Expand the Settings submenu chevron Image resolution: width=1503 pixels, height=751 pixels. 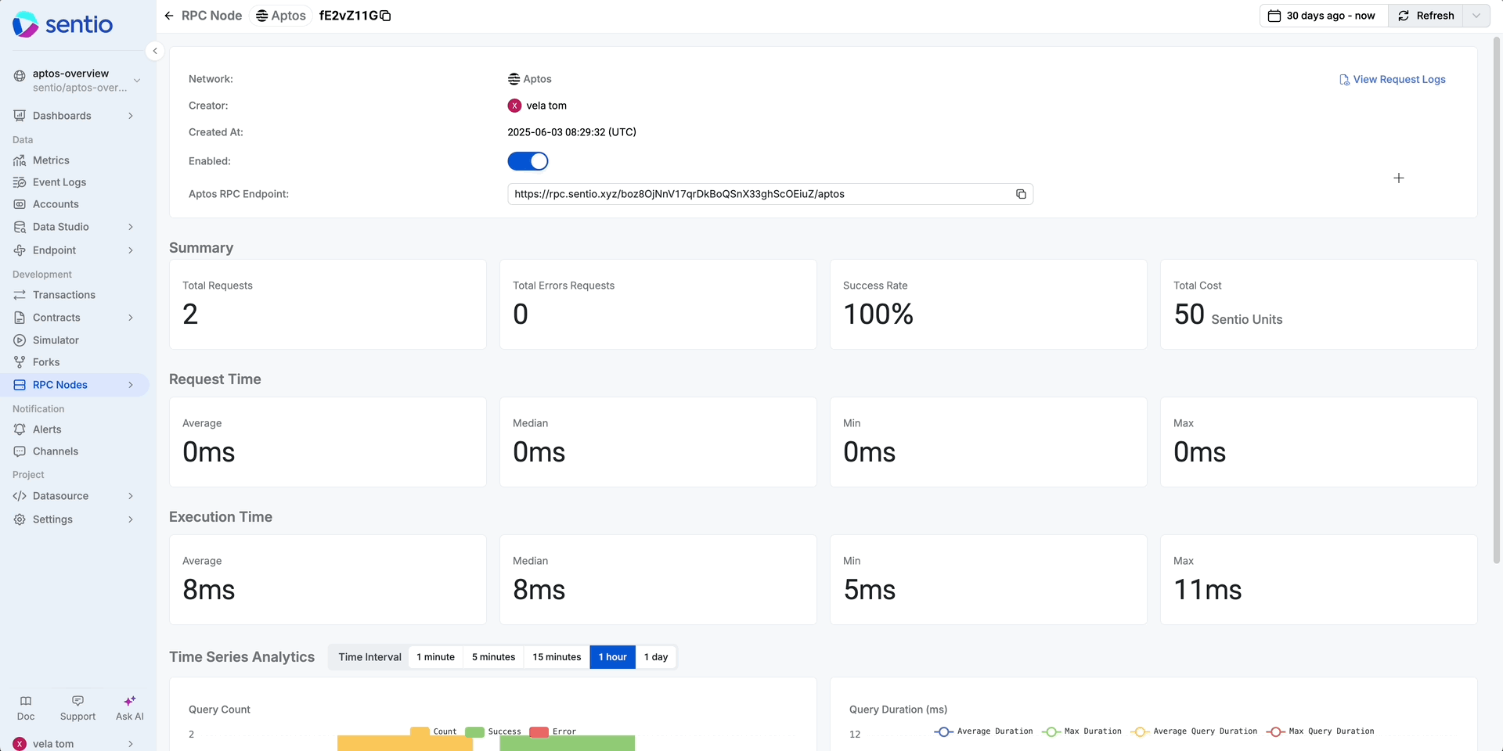tap(131, 519)
